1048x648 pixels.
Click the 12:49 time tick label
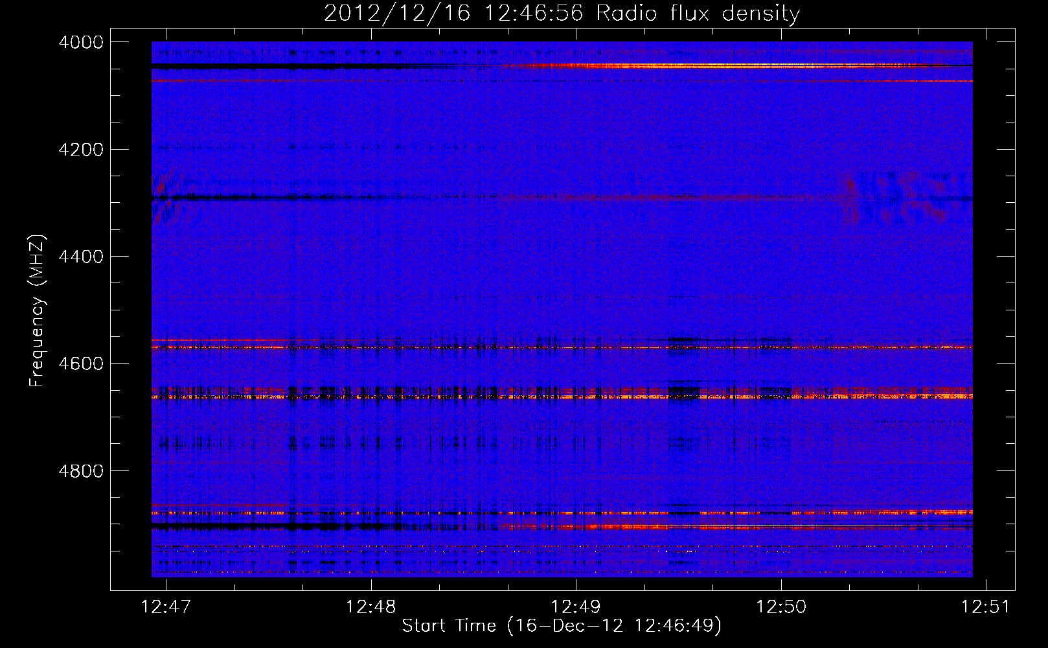click(576, 607)
